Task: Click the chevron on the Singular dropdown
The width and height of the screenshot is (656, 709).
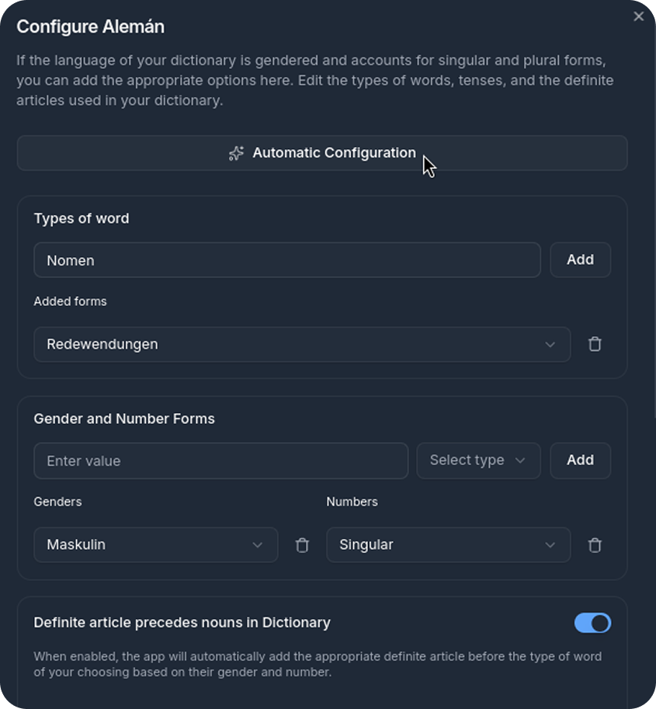Action: click(x=550, y=544)
